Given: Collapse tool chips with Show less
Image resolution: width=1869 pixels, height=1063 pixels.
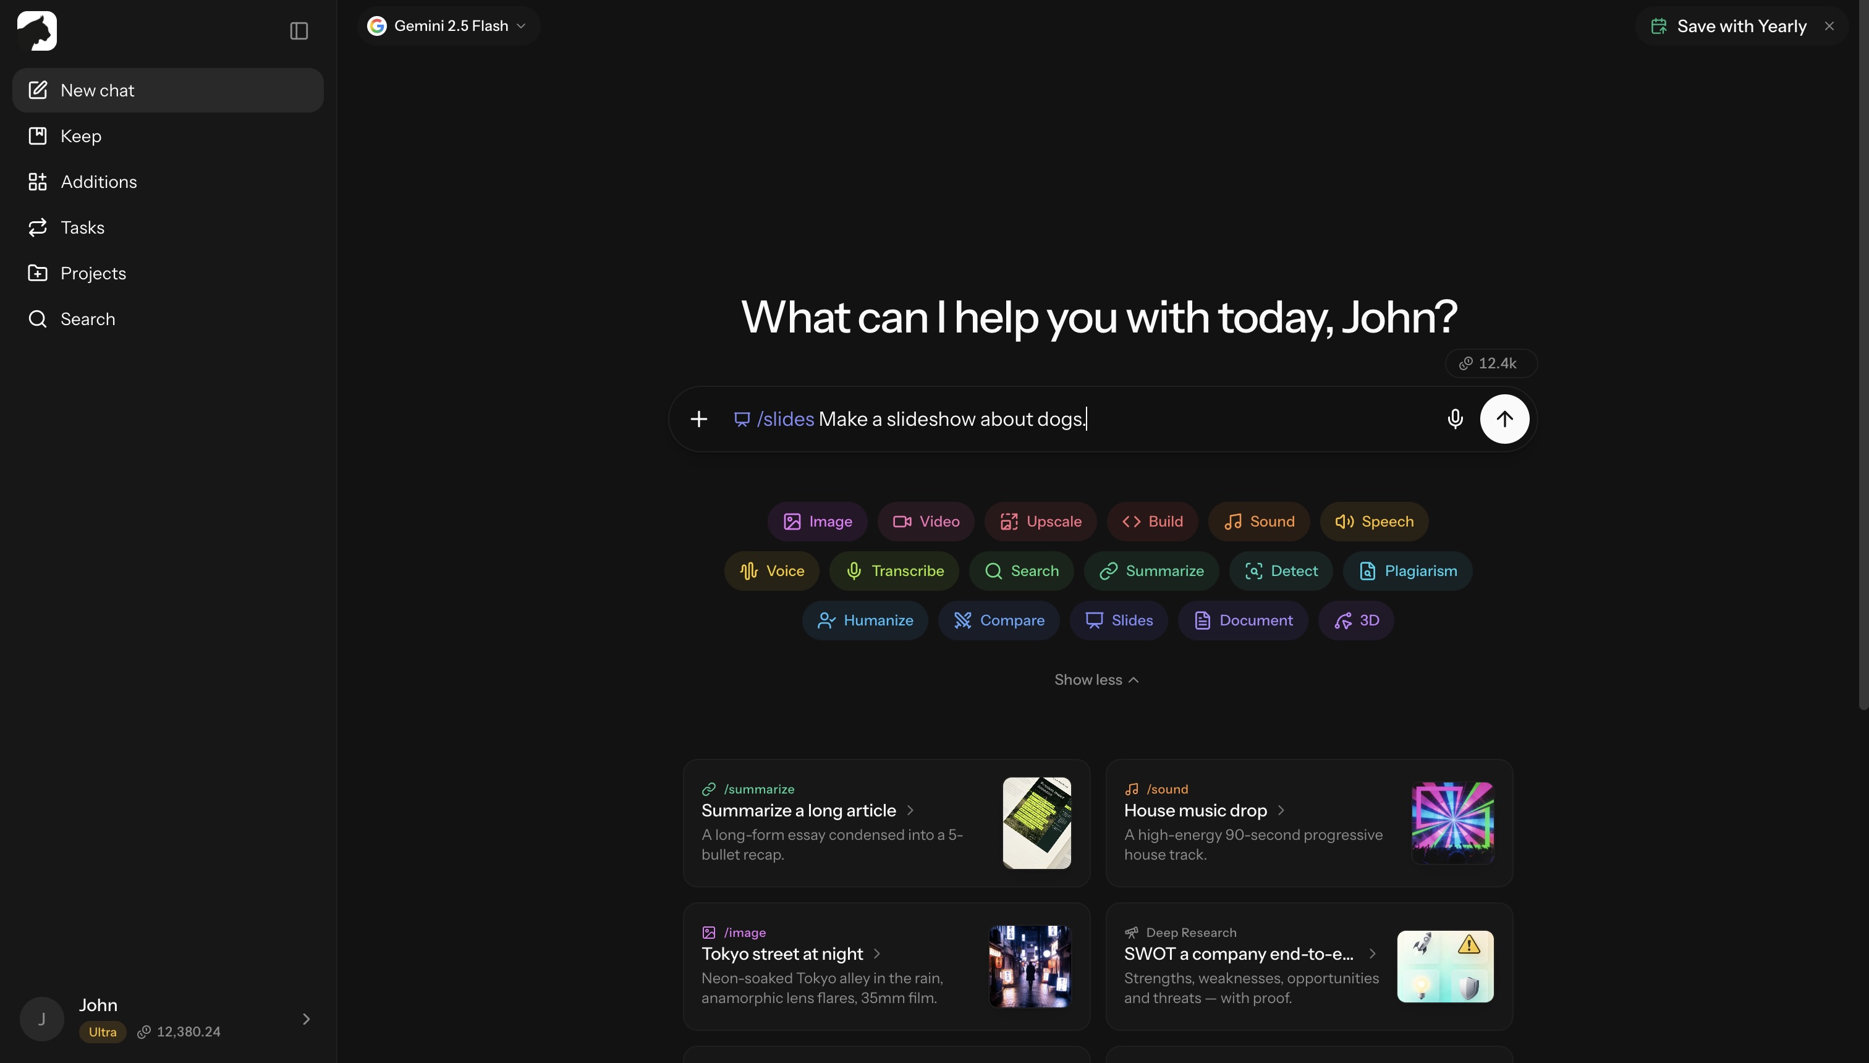Looking at the screenshot, I should point(1096,680).
